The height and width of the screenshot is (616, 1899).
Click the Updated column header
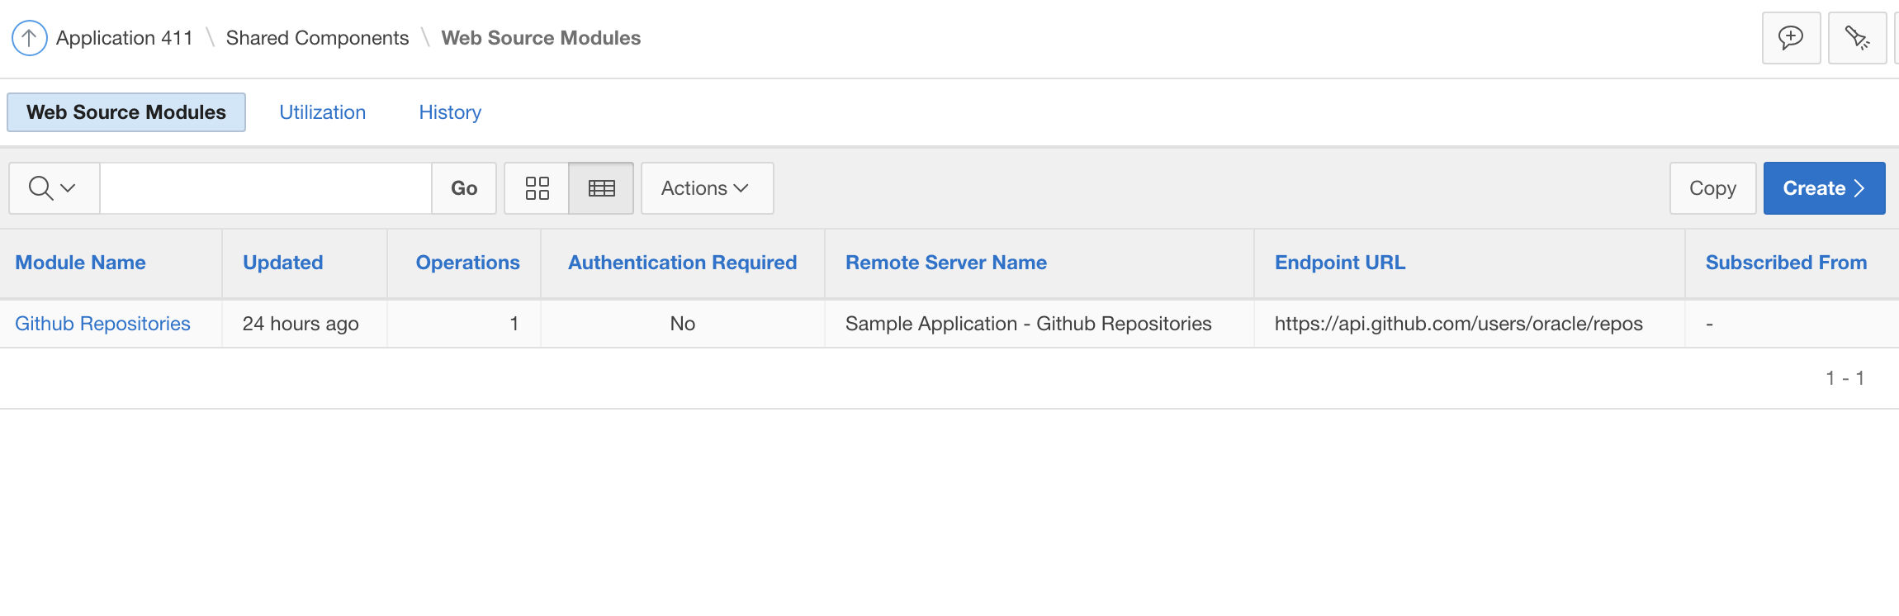click(282, 263)
